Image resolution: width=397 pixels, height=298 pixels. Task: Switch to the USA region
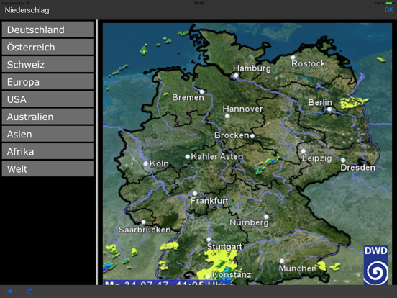click(48, 99)
